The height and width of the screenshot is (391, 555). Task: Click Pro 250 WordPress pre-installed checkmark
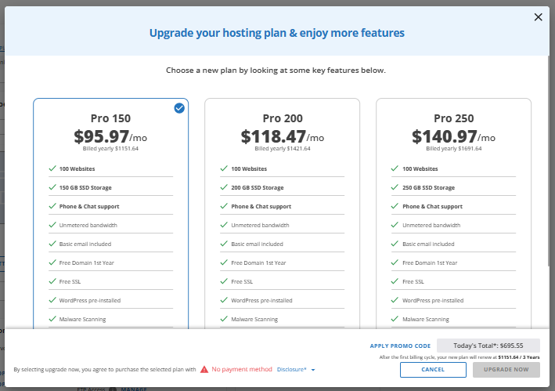395,300
